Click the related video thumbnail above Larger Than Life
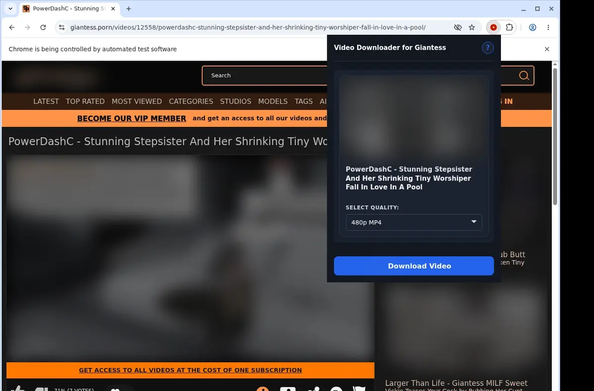The image size is (594, 391). 464,328
